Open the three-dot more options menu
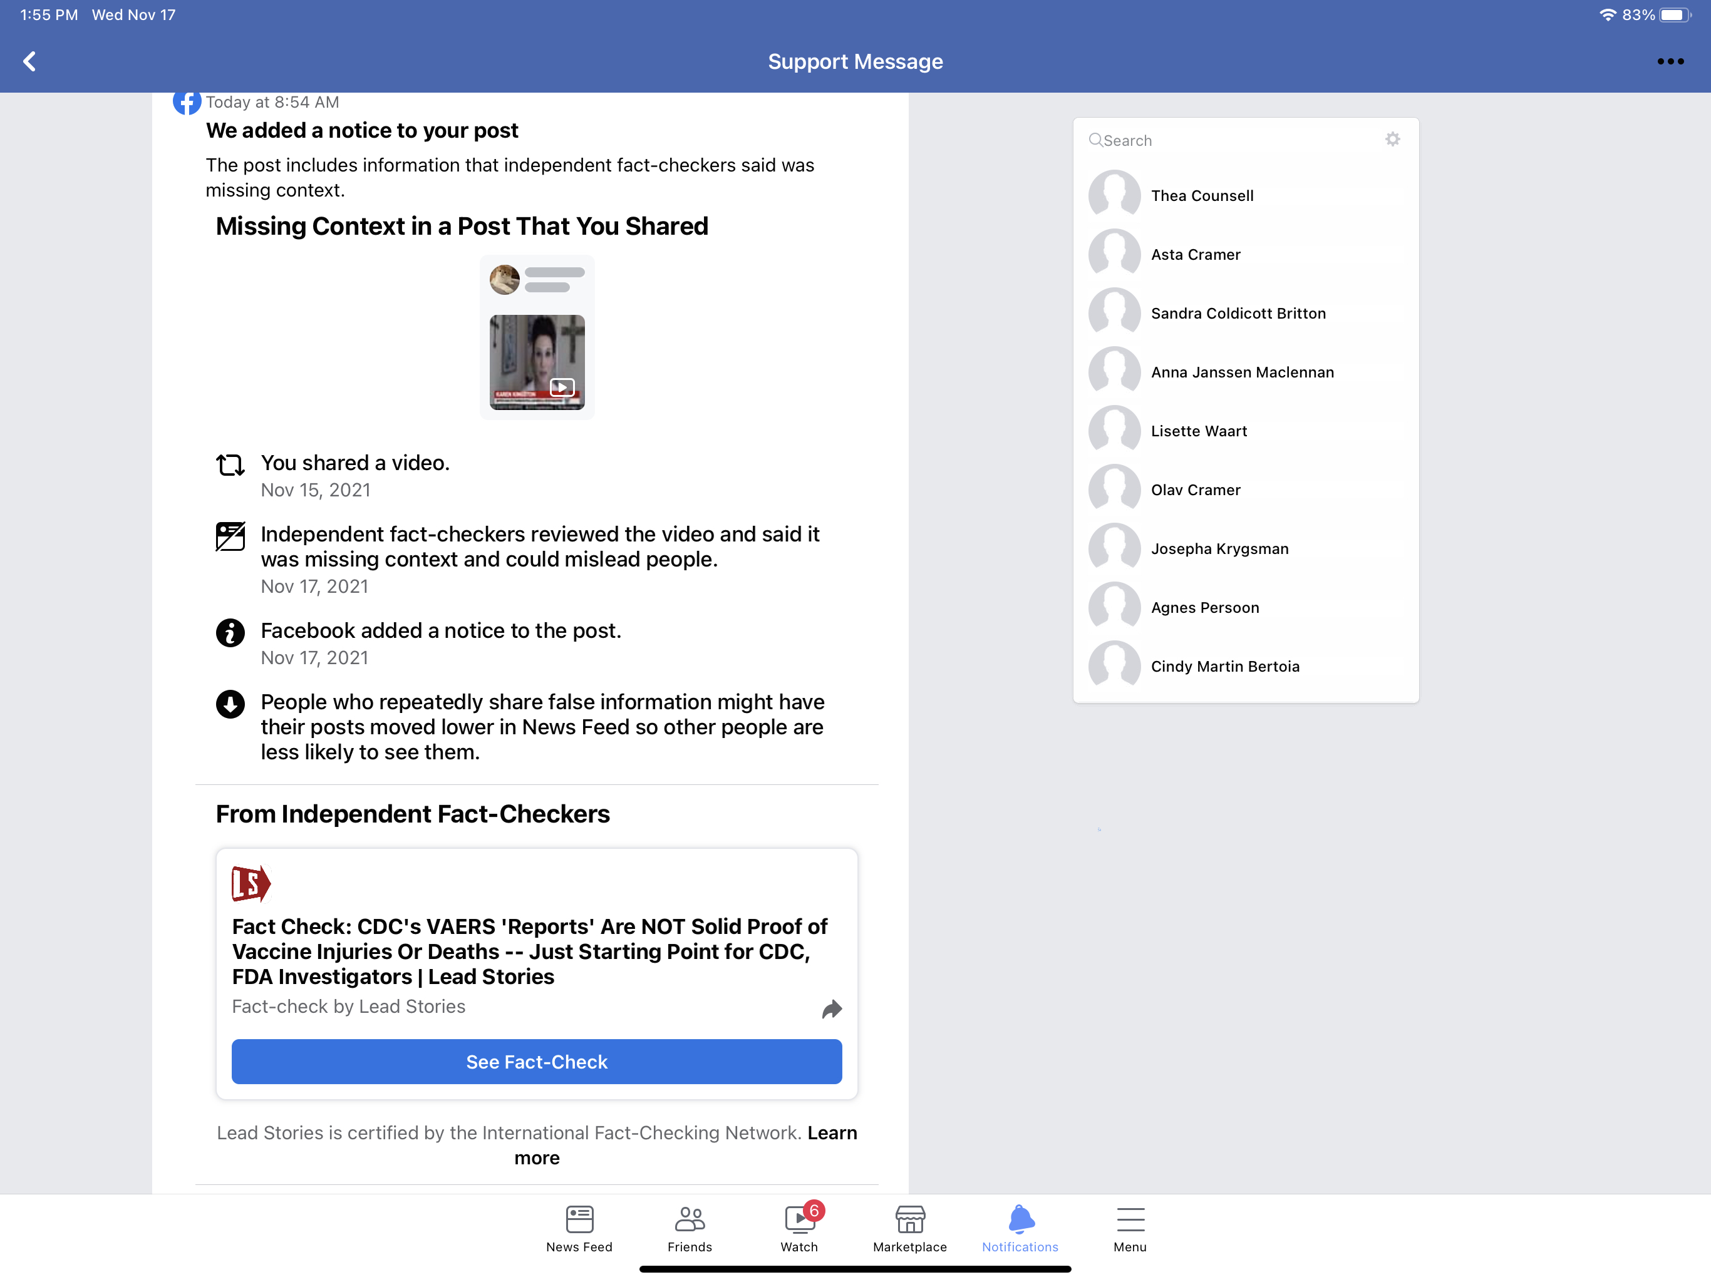 pyautogui.click(x=1670, y=61)
